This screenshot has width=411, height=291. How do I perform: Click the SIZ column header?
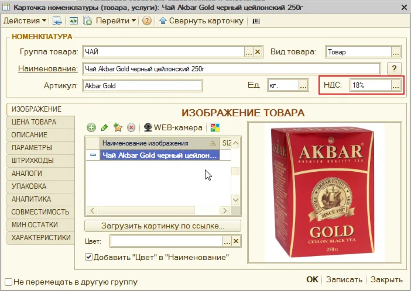pyautogui.click(x=226, y=143)
